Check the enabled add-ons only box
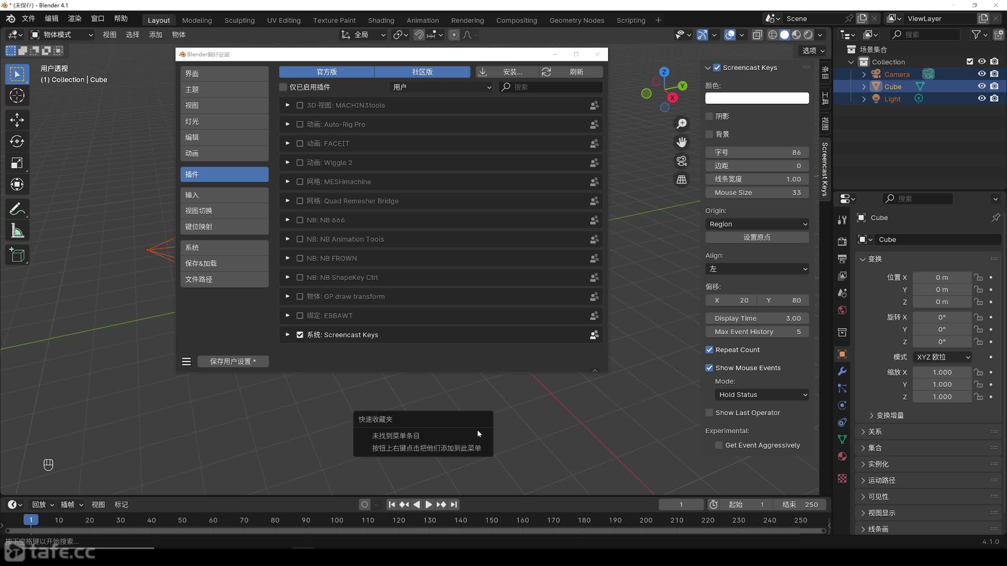1007x566 pixels. pyautogui.click(x=283, y=87)
